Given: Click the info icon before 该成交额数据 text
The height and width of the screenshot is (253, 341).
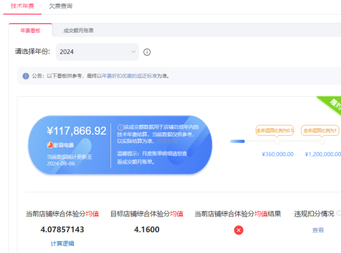Looking at the screenshot, I should pyautogui.click(x=120, y=127).
